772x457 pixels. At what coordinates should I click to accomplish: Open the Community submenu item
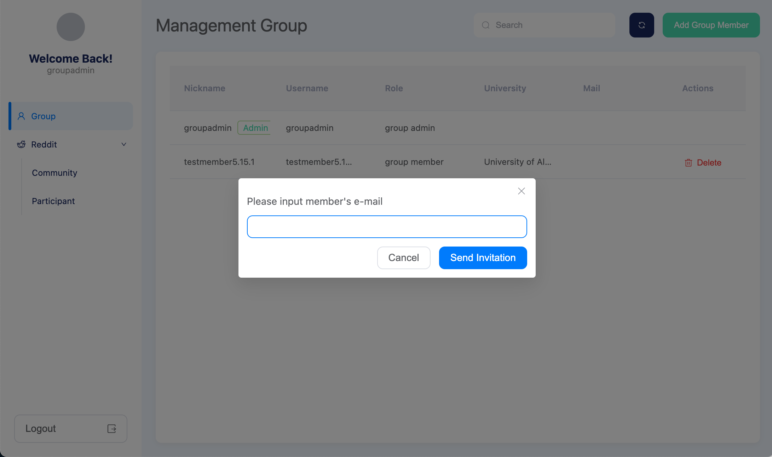54,173
